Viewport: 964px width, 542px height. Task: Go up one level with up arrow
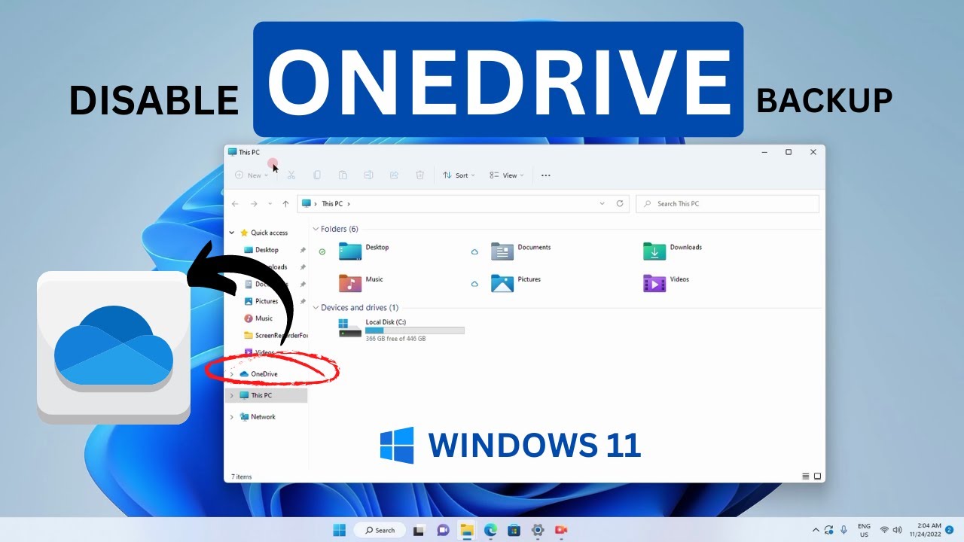285,203
